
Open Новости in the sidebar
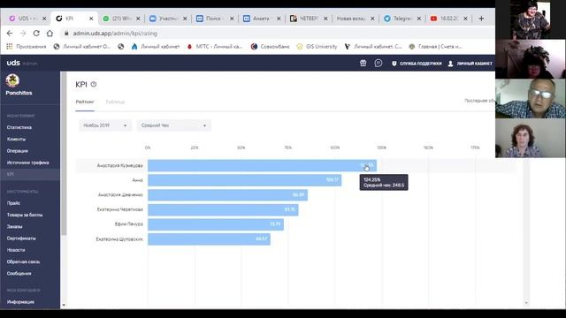click(16, 250)
